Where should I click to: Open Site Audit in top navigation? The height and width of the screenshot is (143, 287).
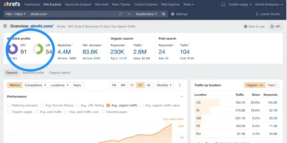[102, 4]
